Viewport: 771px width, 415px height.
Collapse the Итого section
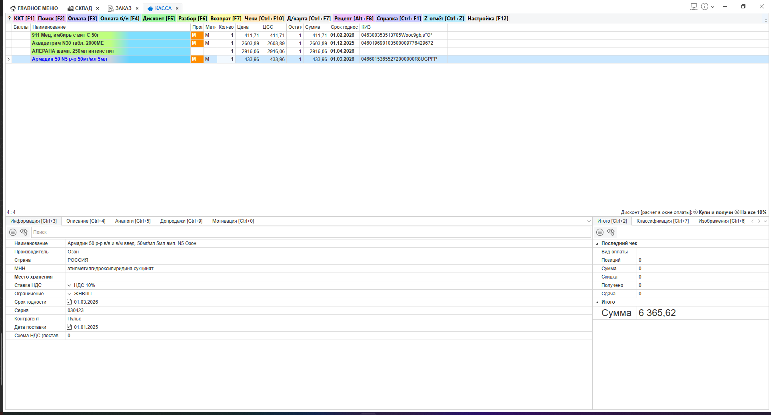coord(597,302)
